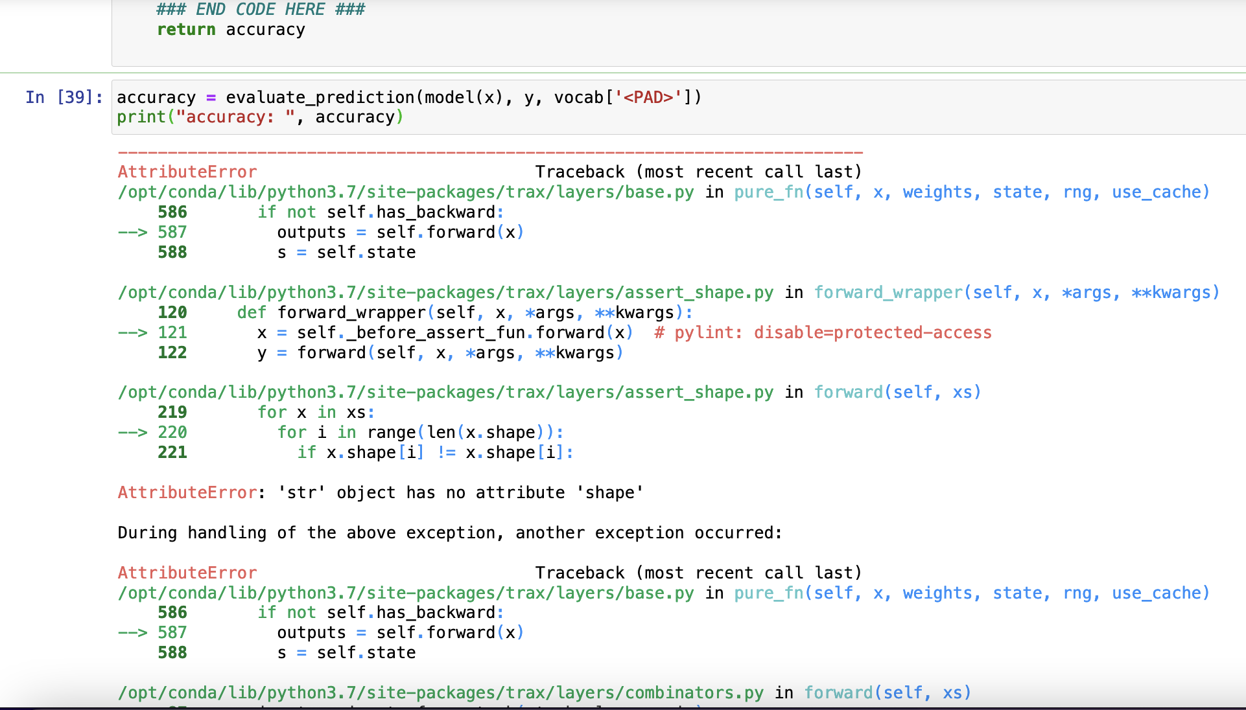Click the first AttributeError traceback header
1246x710 pixels.
pyautogui.click(x=187, y=172)
